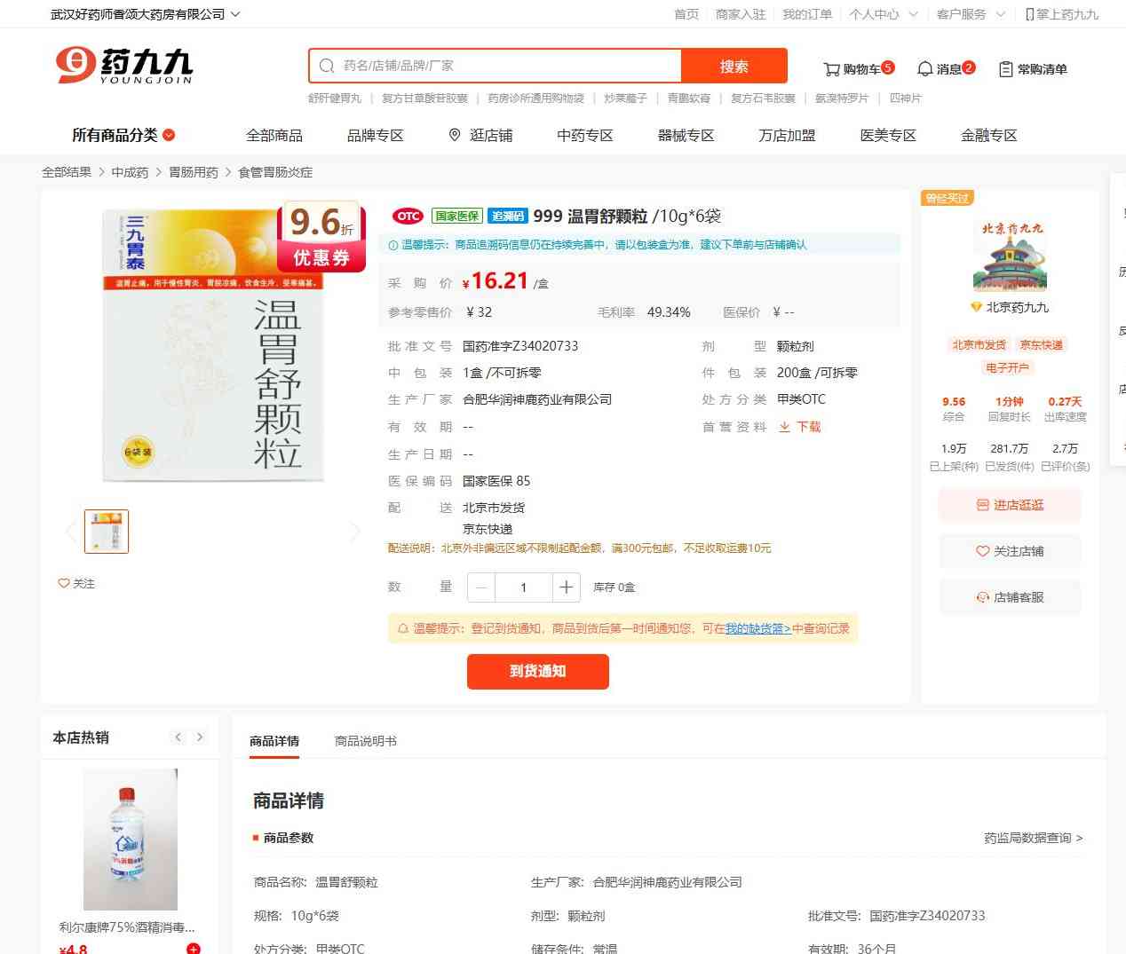Click the shopping cart icon
The image size is (1126, 954).
pyautogui.click(x=831, y=69)
